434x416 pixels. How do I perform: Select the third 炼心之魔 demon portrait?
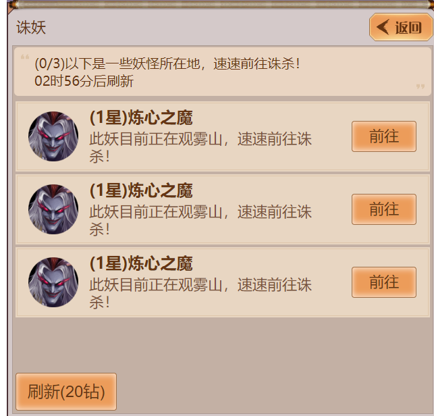(53, 282)
